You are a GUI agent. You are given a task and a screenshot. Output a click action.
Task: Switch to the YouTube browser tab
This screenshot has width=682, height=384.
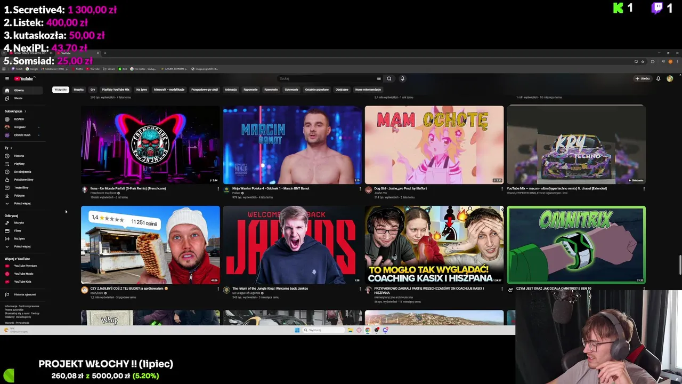[77, 53]
